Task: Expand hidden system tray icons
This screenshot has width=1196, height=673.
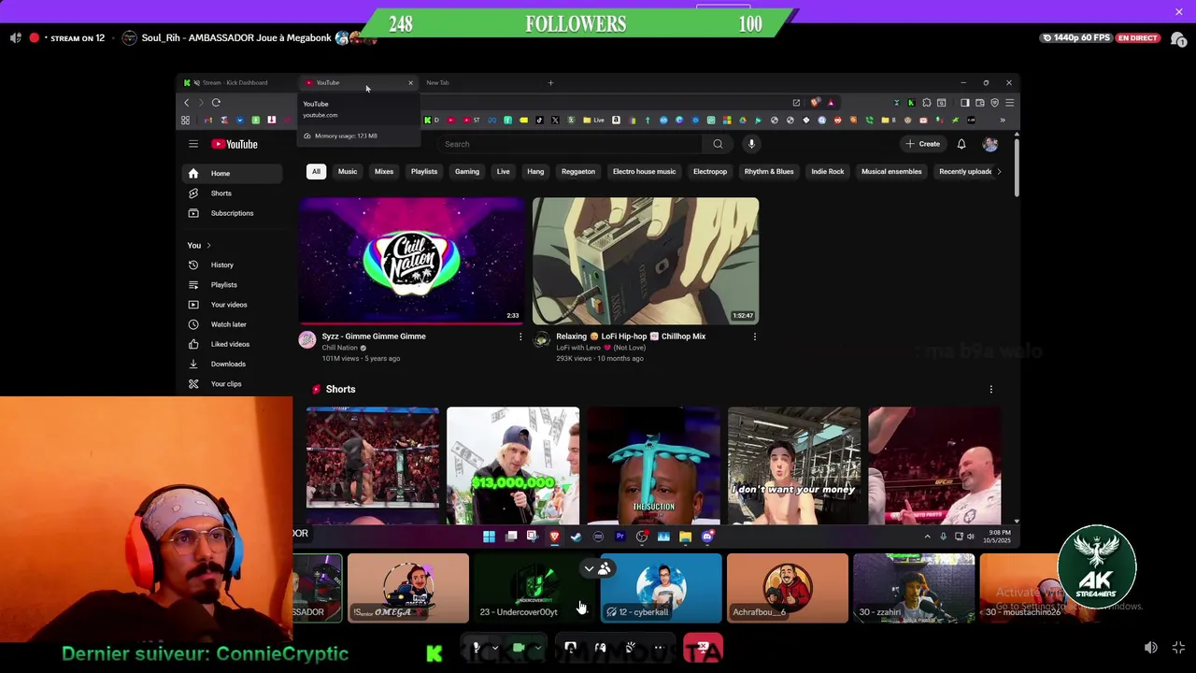Action: [x=927, y=537]
